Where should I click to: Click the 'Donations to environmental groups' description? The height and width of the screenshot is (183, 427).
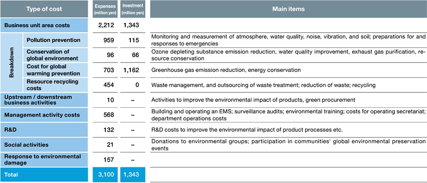point(288,145)
